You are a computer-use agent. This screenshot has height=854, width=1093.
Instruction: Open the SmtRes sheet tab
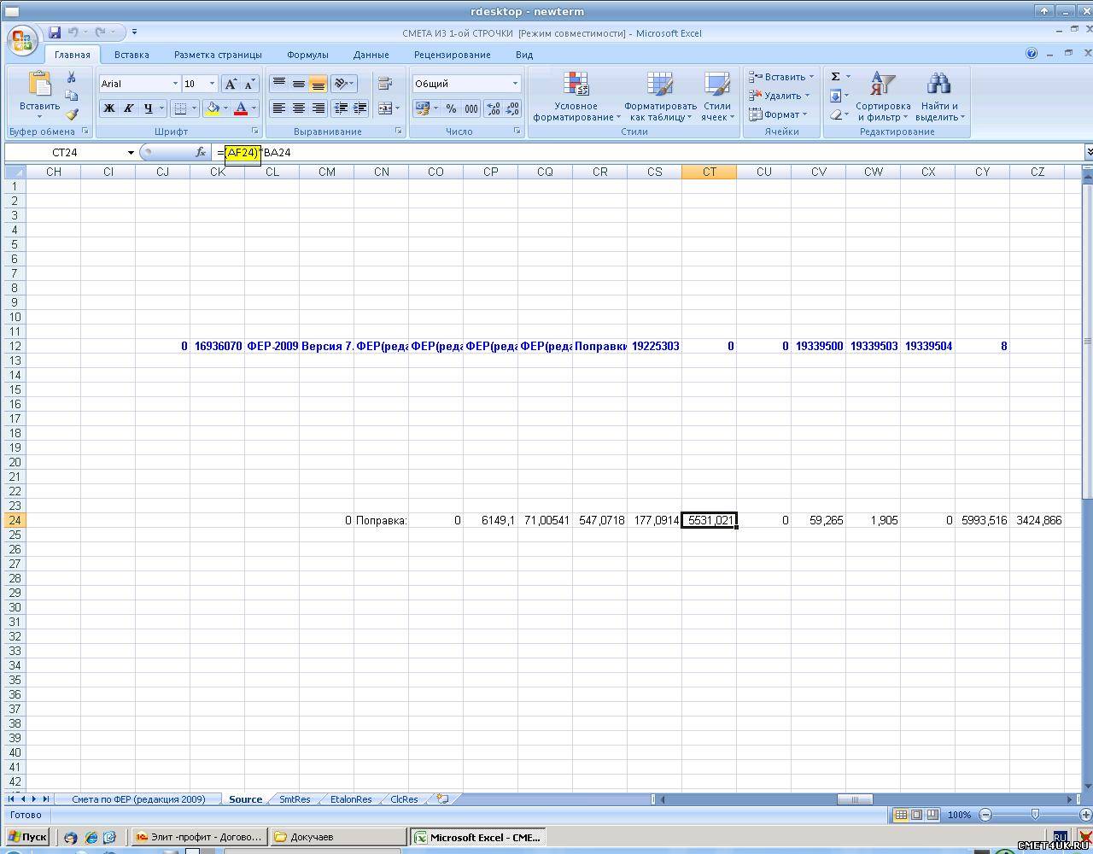[x=295, y=799]
